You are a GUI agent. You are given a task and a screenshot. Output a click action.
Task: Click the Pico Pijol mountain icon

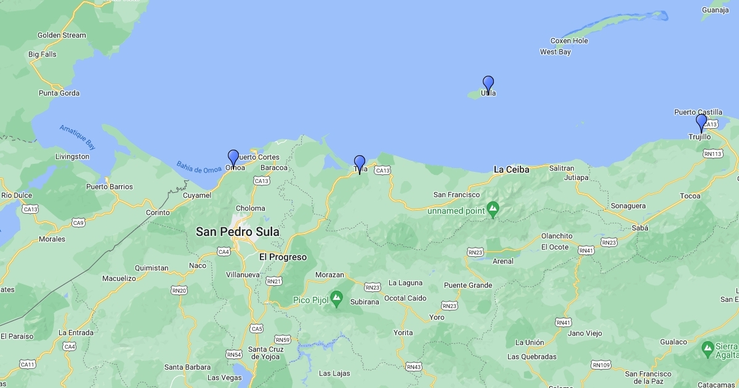click(x=336, y=299)
